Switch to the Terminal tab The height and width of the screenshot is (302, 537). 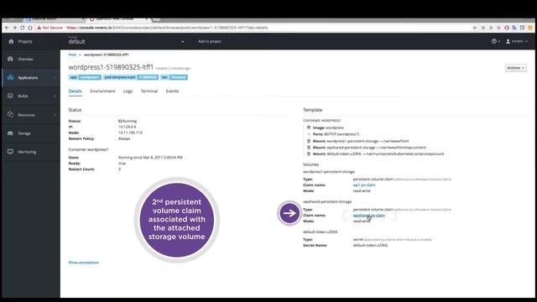pyautogui.click(x=149, y=91)
